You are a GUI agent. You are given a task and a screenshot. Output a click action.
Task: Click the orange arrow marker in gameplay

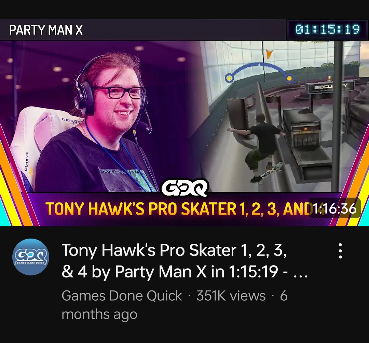pos(269,54)
